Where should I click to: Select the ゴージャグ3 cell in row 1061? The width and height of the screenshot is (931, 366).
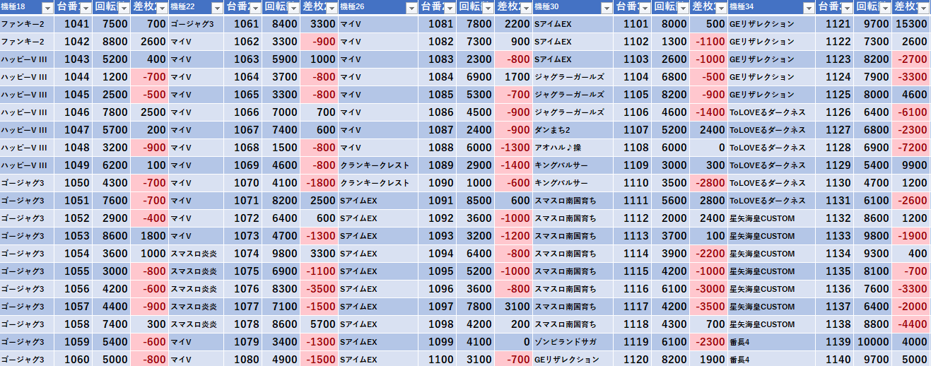point(197,24)
